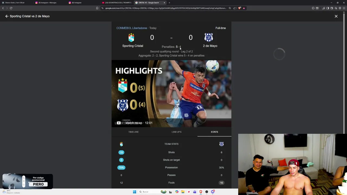This screenshot has height=195, width=347.
Task: Click the Possession stat label
Action: tap(171, 167)
